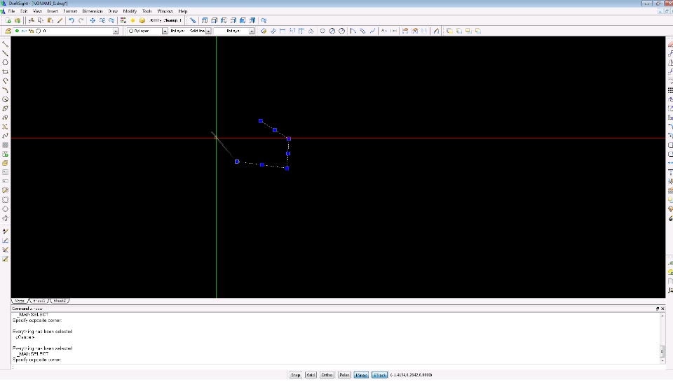
Task: Click the measuring ruler icon in top toolbar
Action: 193,20
